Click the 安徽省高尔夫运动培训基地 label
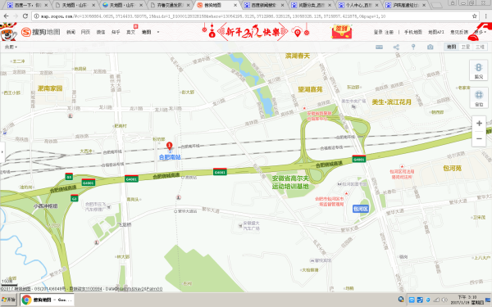 tap(290, 183)
